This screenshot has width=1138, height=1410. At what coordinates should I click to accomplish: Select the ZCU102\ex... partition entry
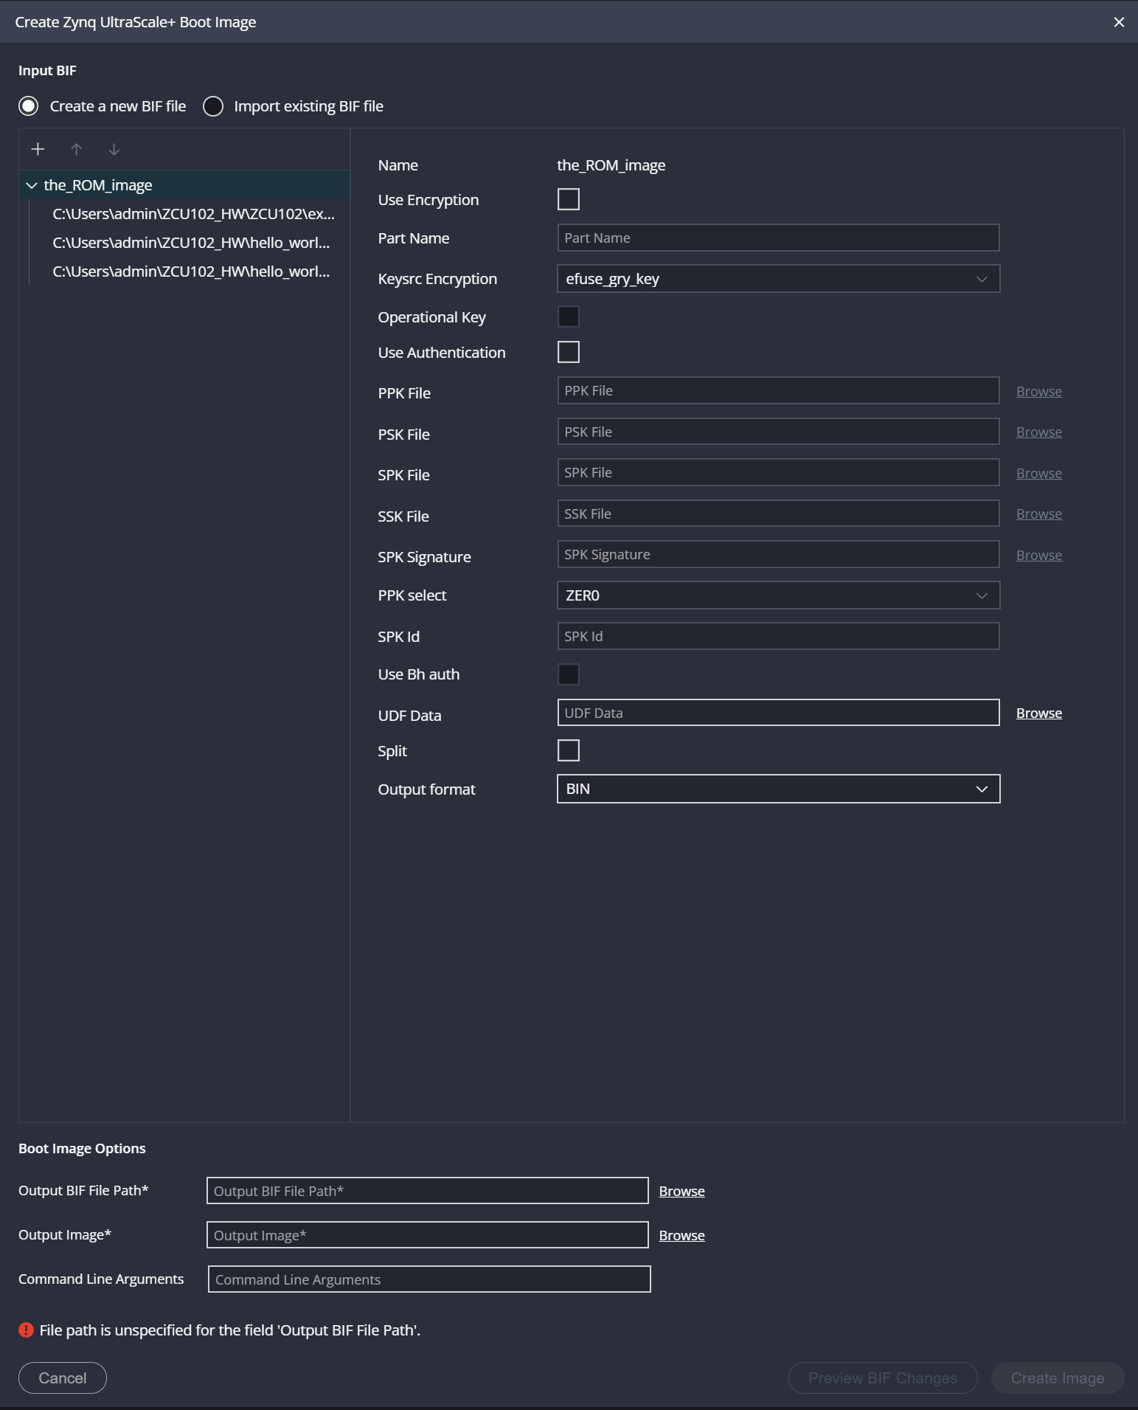(x=193, y=214)
